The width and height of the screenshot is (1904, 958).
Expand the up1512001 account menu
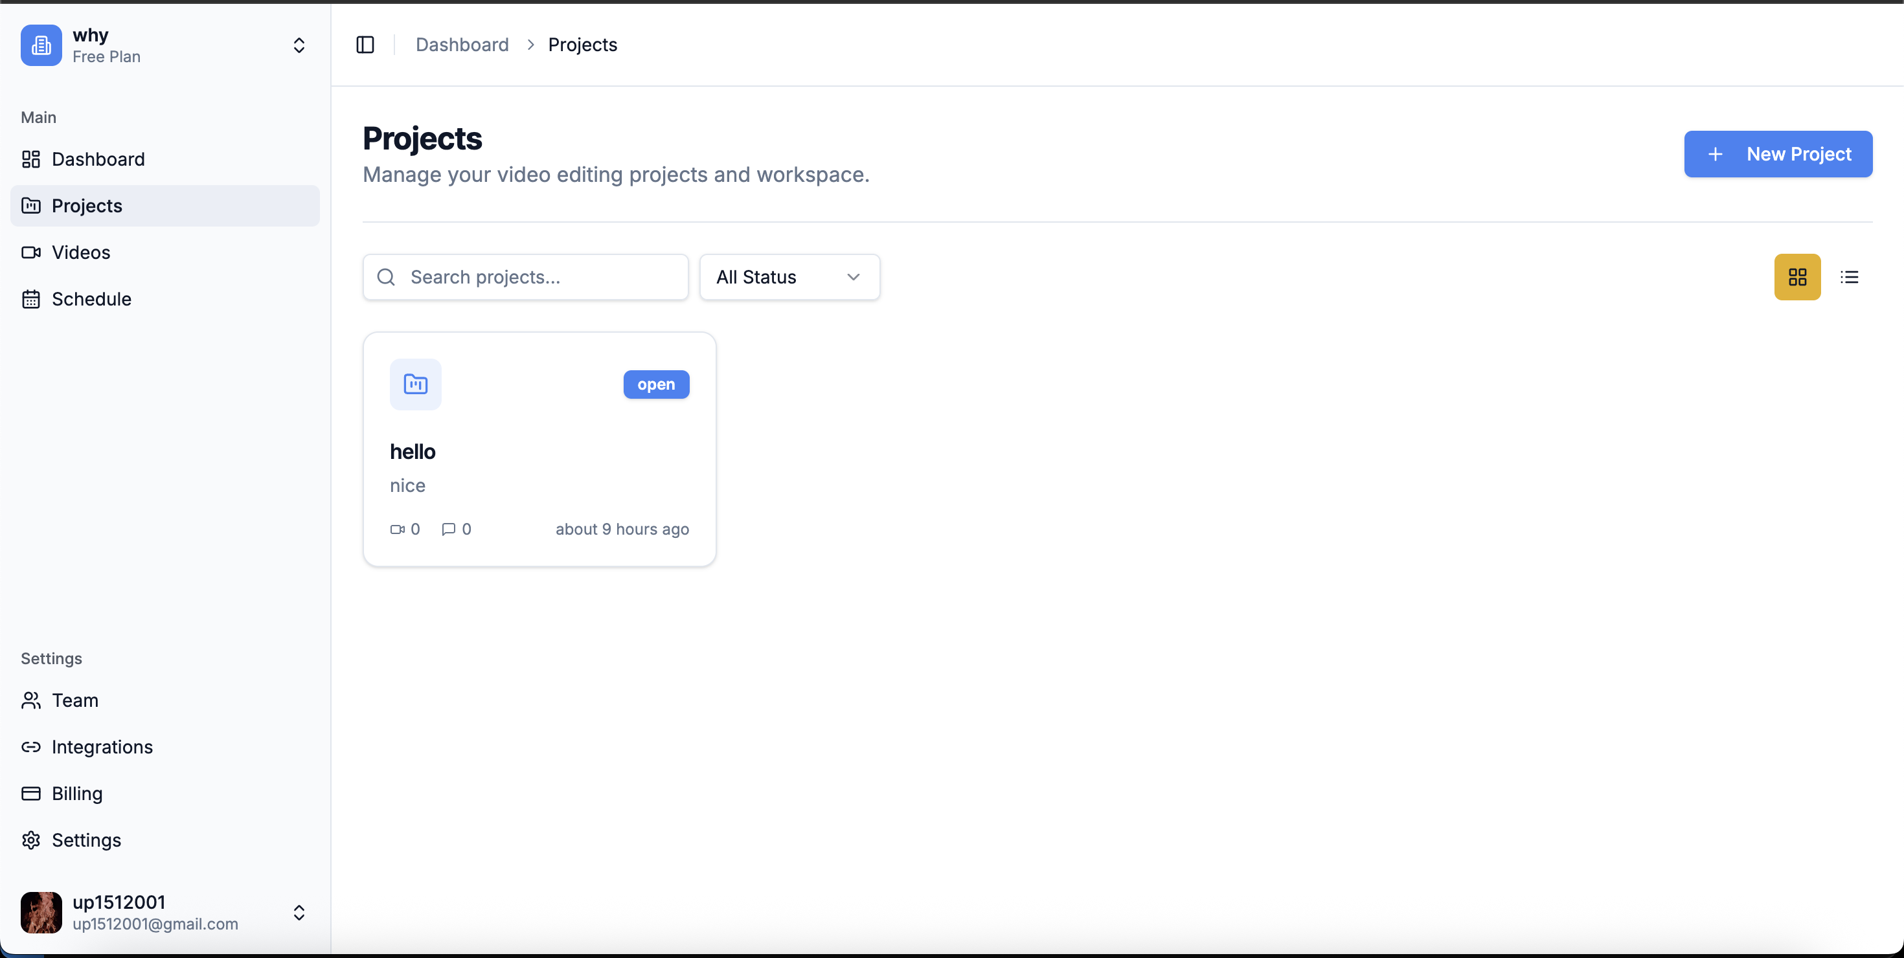[299, 912]
